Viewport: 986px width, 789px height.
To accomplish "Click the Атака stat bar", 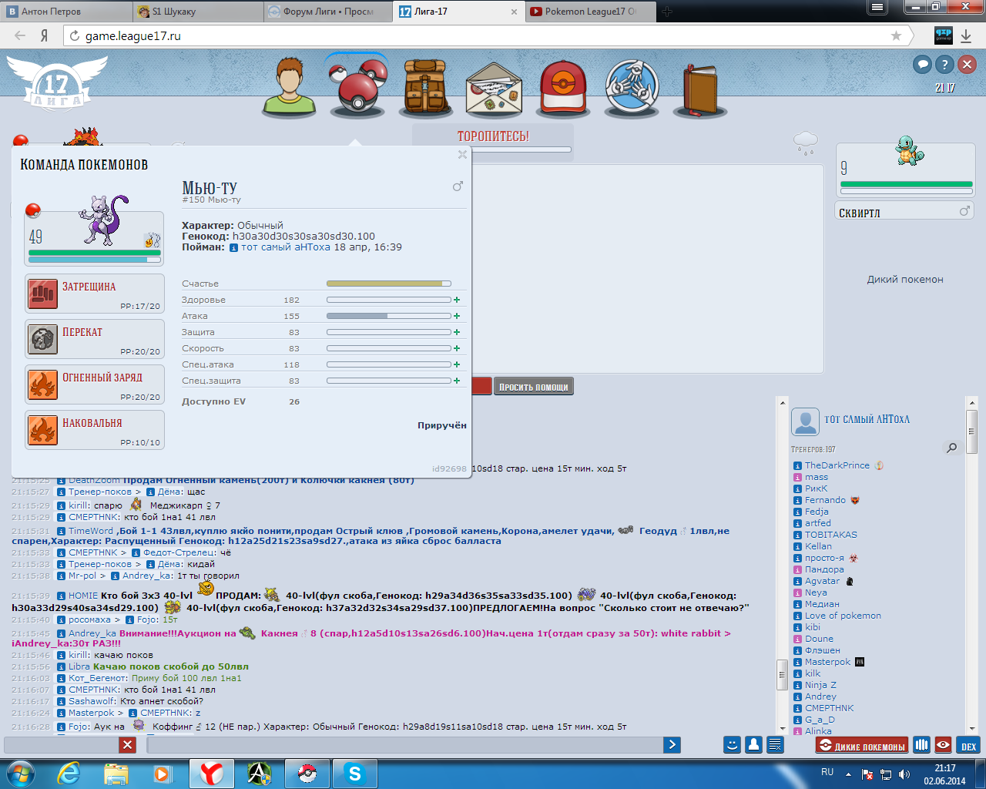I will [389, 316].
